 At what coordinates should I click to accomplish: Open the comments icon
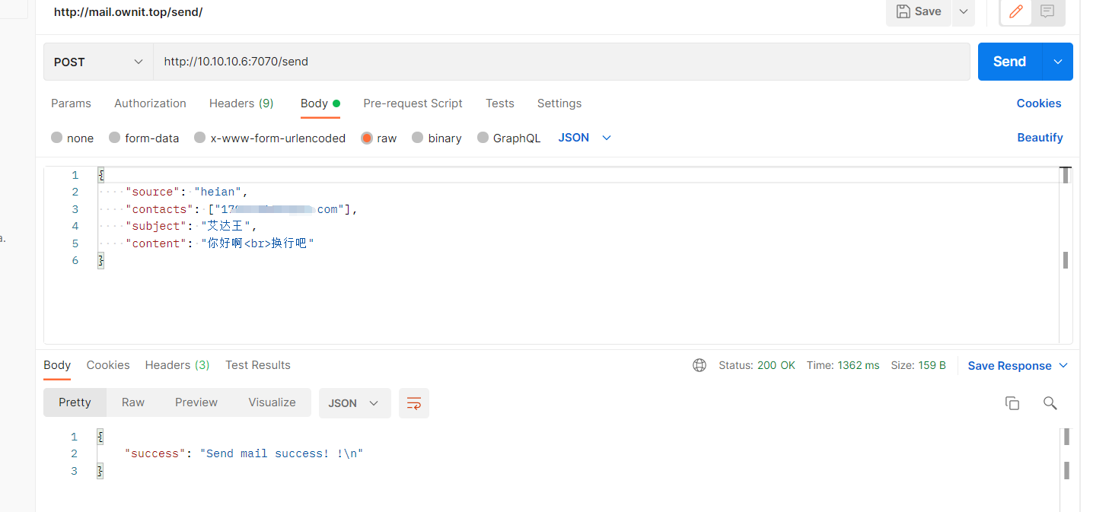tap(1047, 11)
